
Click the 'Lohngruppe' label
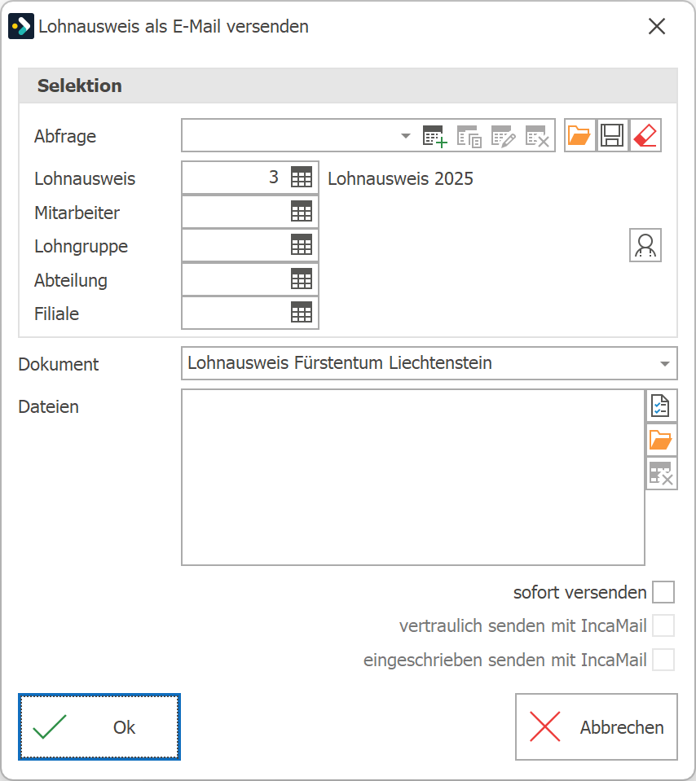(81, 247)
